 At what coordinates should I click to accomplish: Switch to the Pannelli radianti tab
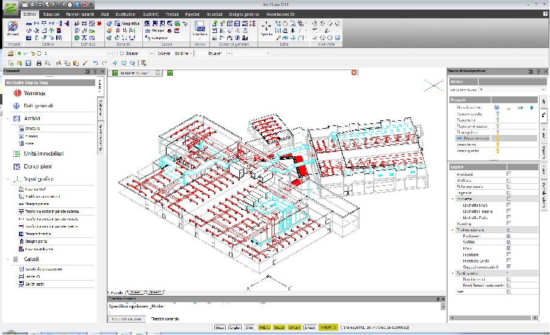click(80, 15)
